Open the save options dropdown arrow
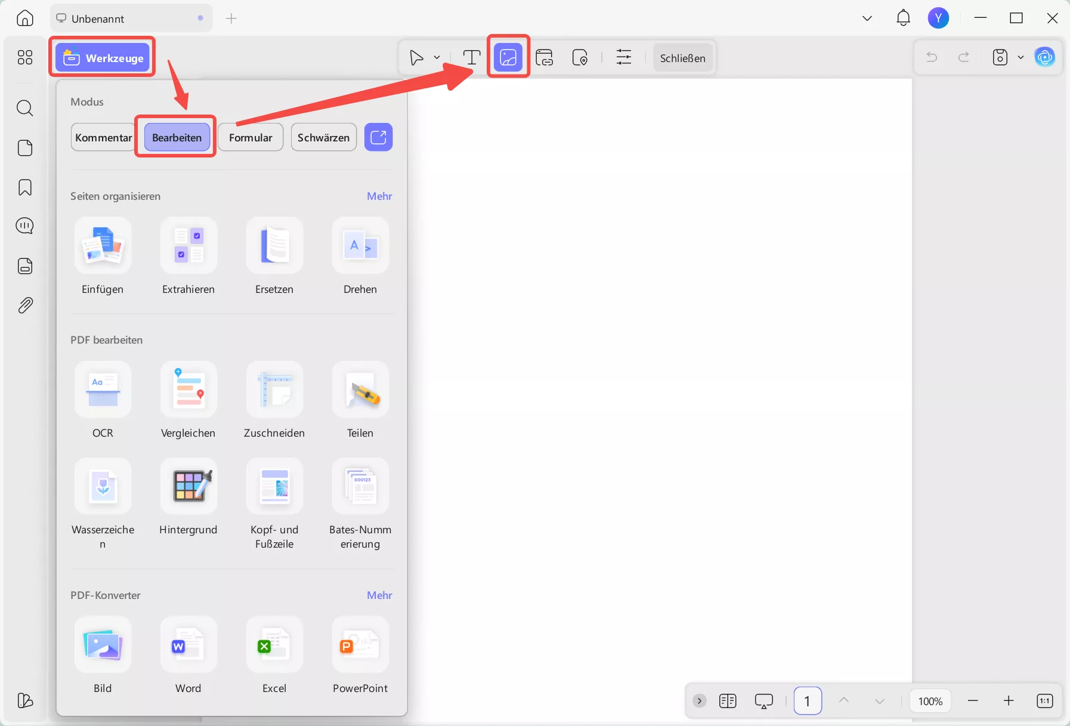Viewport: 1070px width, 726px height. [1020, 57]
